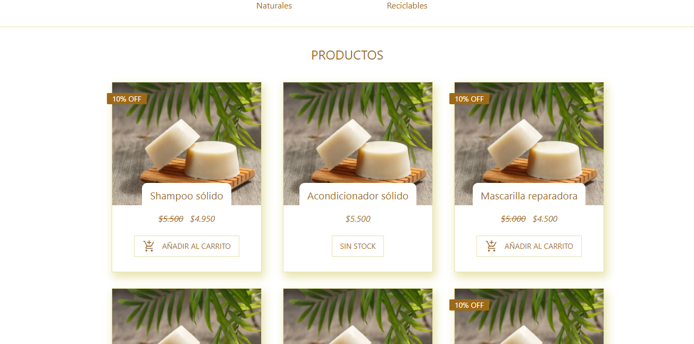This screenshot has width=694, height=344.
Task: Open the bottom-left product image
Action: tap(187, 316)
